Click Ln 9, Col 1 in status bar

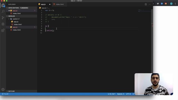pyautogui.click(x=112, y=94)
